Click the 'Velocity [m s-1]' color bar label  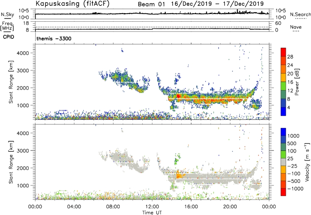point(307,161)
